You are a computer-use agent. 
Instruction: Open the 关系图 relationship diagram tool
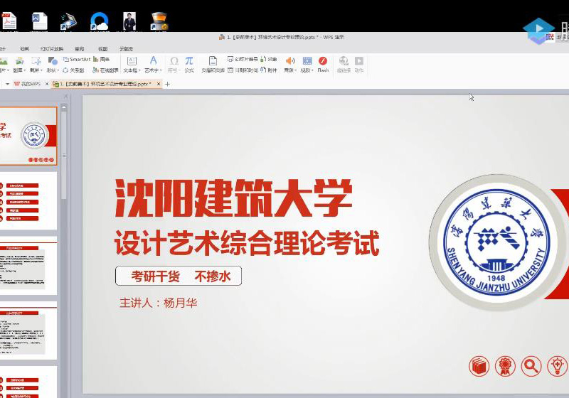pyautogui.click(x=73, y=70)
